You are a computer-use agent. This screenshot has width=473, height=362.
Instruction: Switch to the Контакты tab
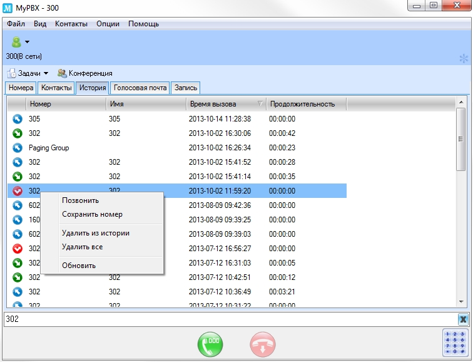pos(56,88)
